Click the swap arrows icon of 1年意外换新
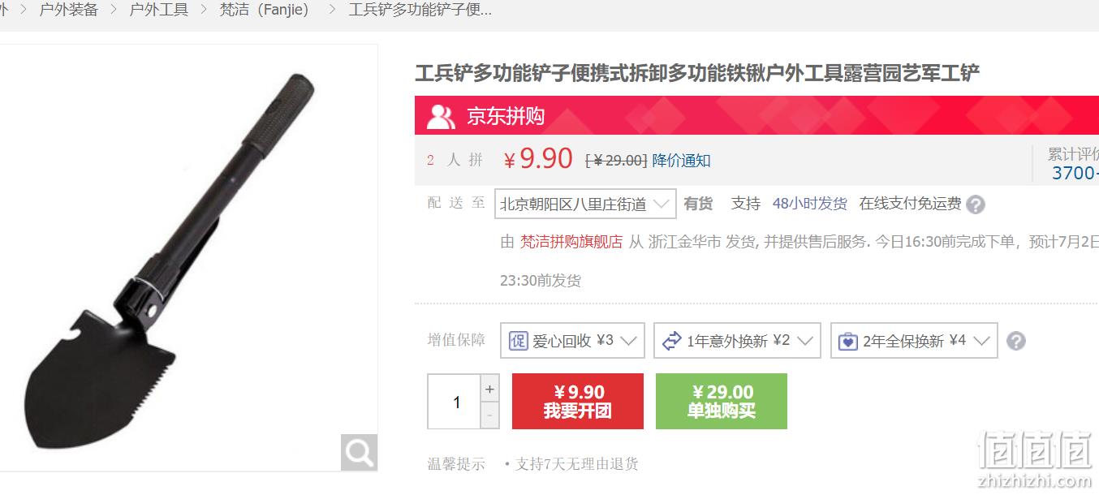Image resolution: width=1099 pixels, height=495 pixels. pyautogui.click(x=671, y=341)
